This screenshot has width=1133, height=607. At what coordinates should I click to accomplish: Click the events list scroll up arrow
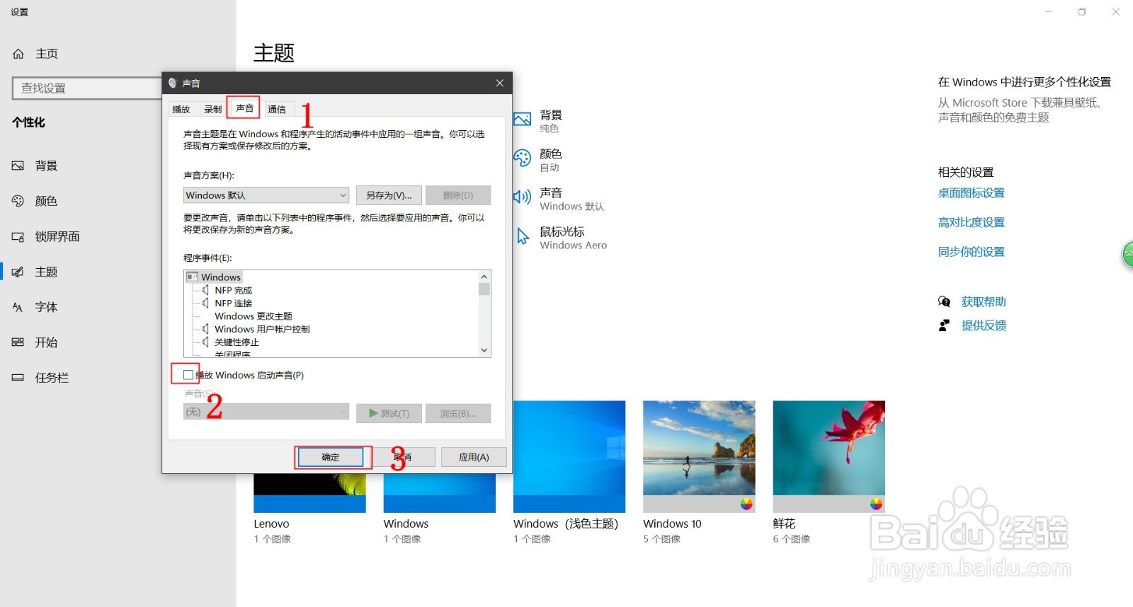pyautogui.click(x=484, y=277)
